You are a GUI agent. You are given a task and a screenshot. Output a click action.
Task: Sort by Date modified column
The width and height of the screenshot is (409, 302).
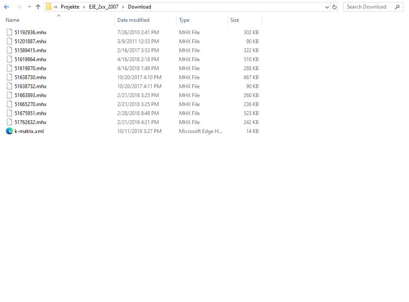click(133, 20)
